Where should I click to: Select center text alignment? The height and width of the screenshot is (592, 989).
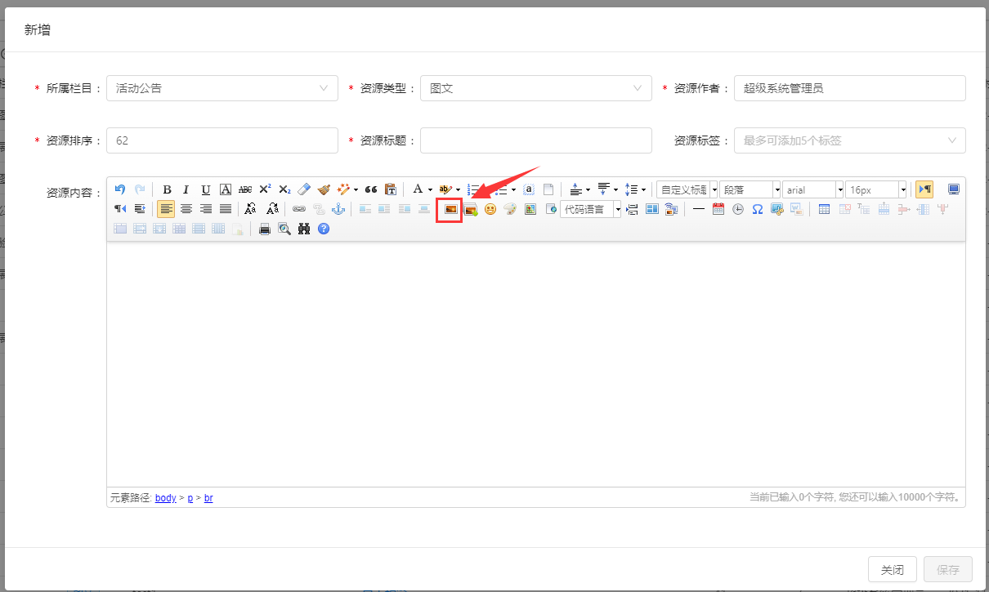point(186,209)
